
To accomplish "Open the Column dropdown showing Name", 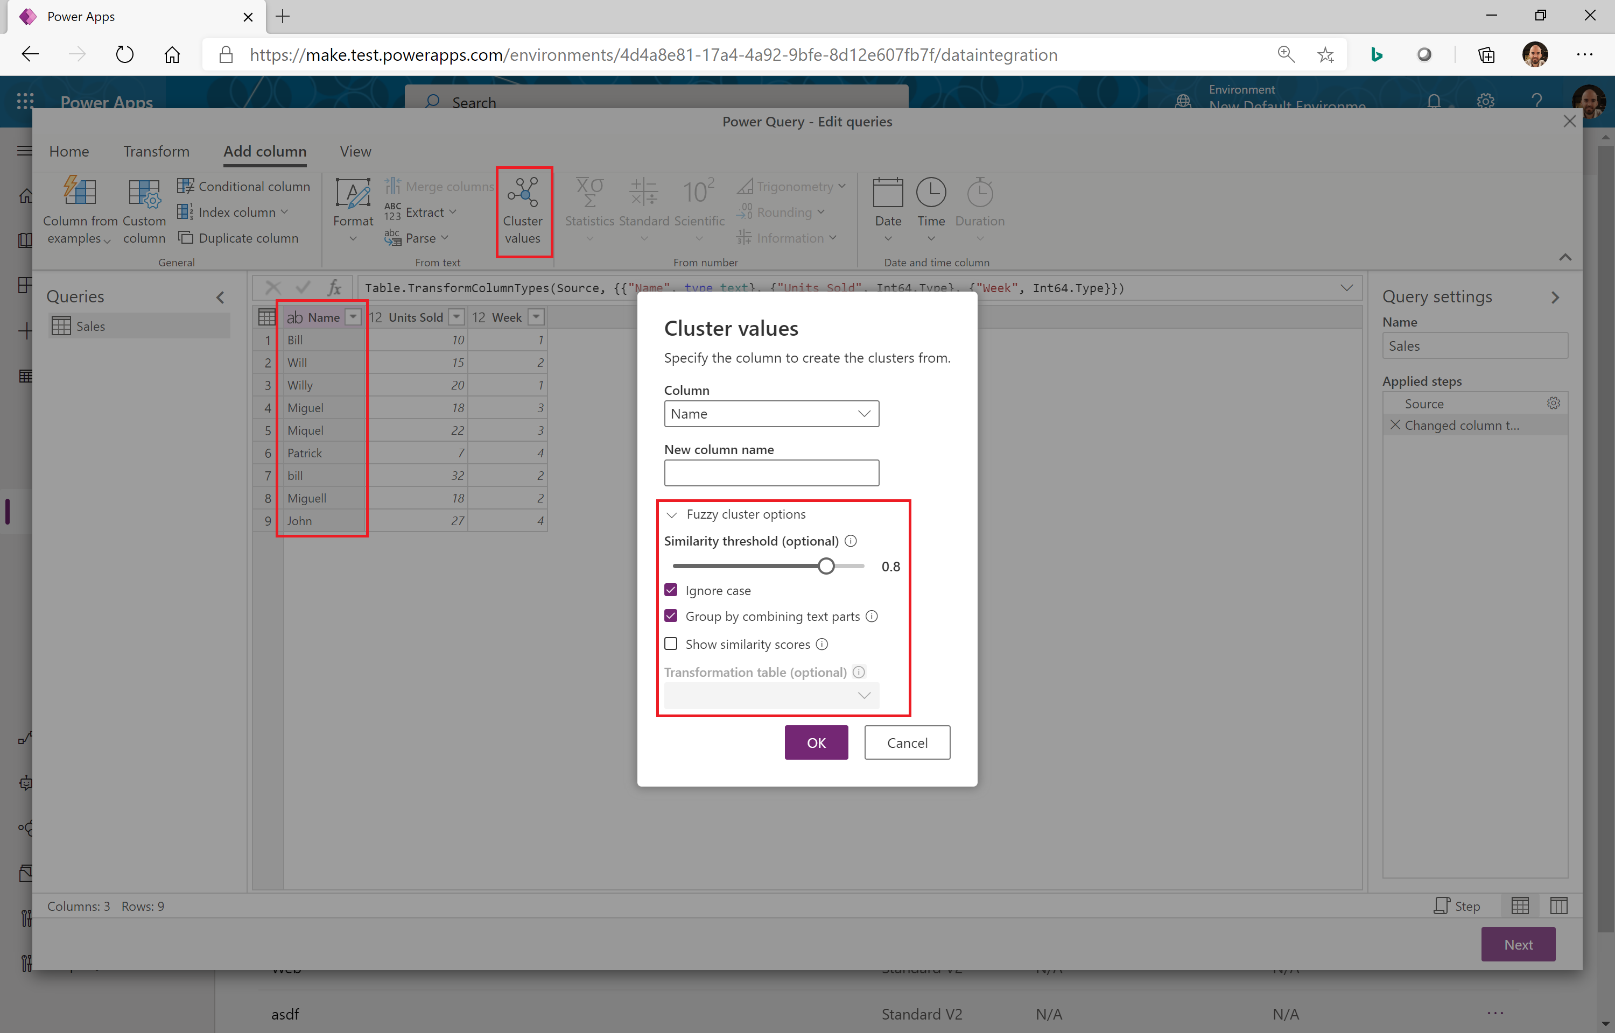I will [x=771, y=414].
